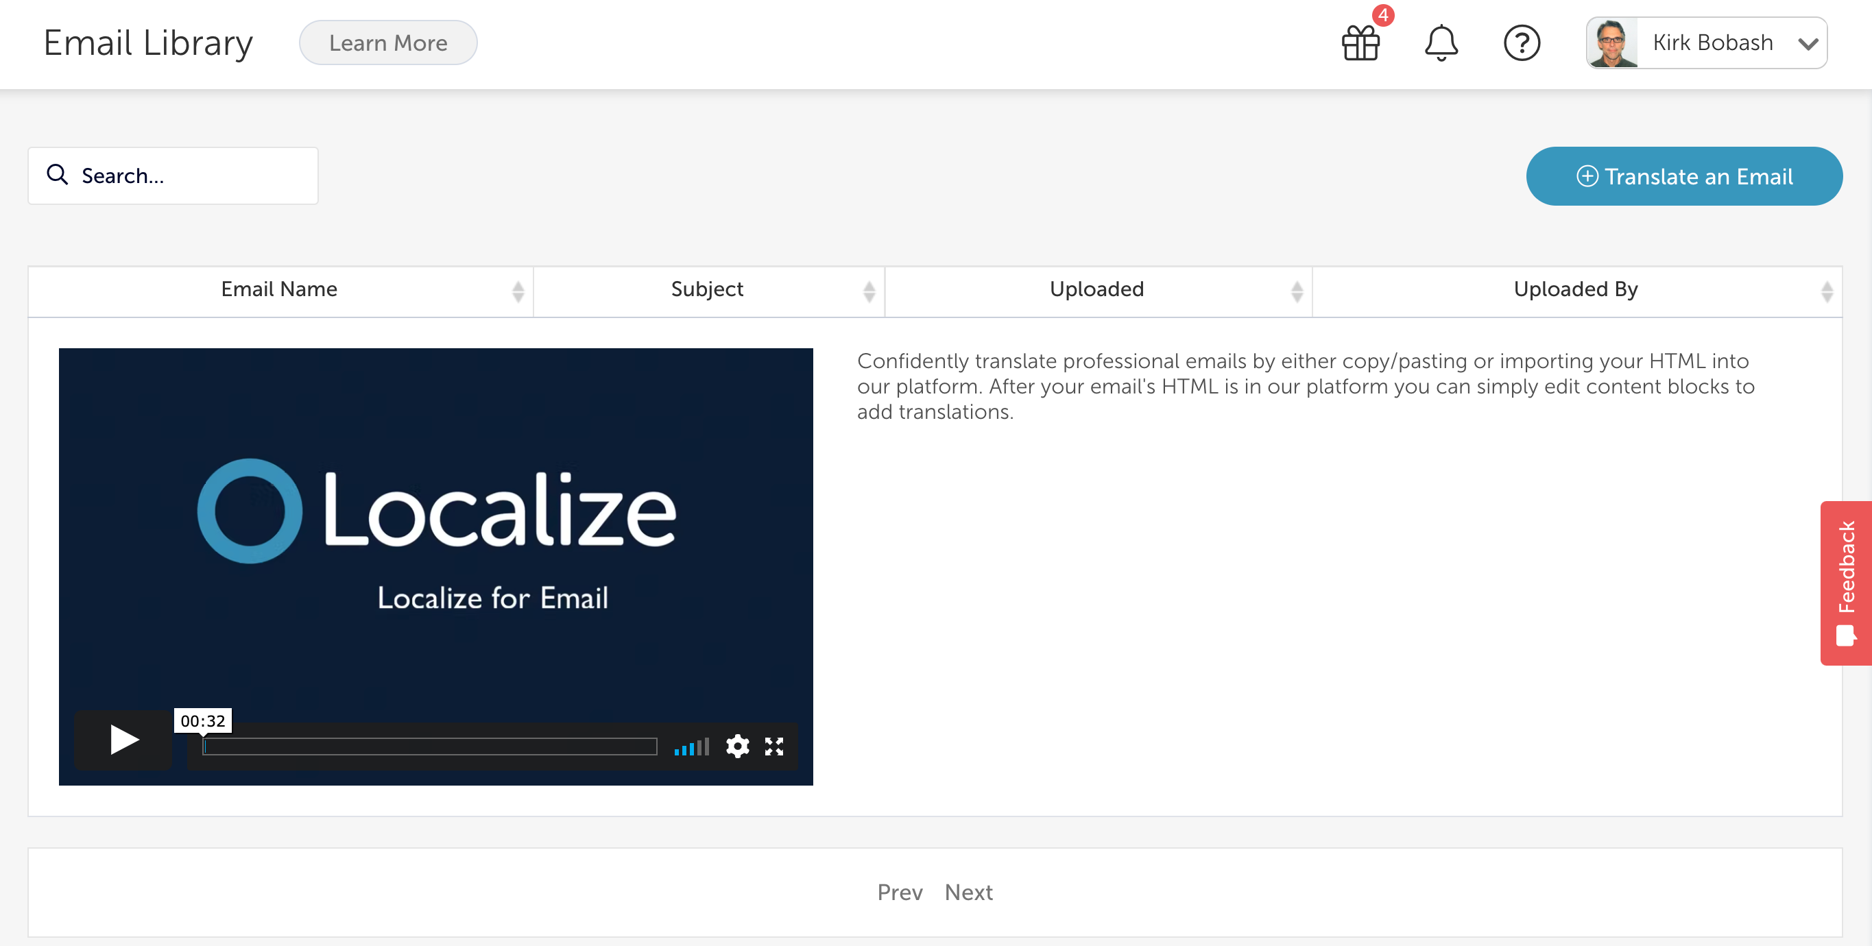
Task: Enter fullscreen mode on the video player
Action: tap(775, 747)
